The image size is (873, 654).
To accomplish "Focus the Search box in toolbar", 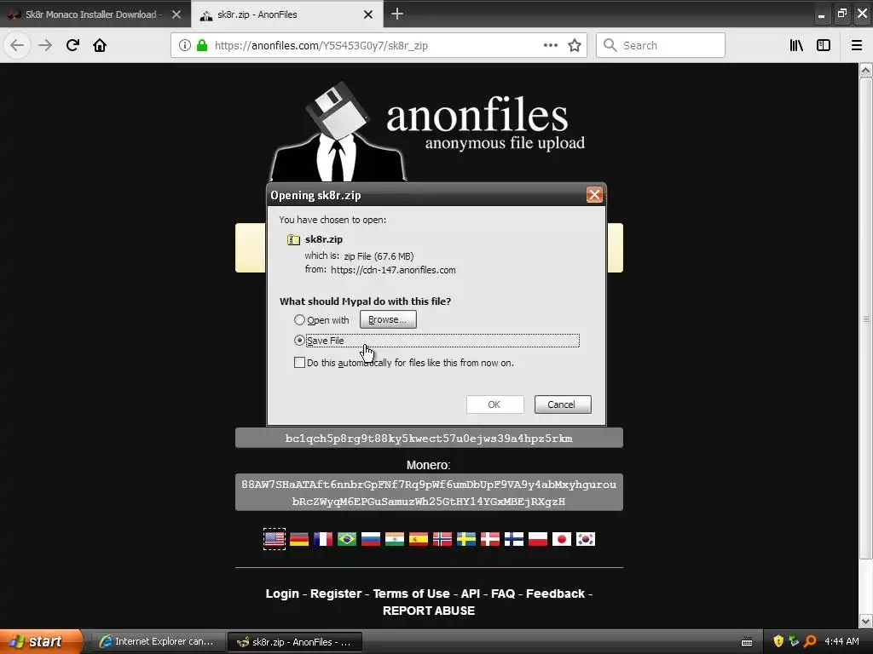I will [661, 45].
